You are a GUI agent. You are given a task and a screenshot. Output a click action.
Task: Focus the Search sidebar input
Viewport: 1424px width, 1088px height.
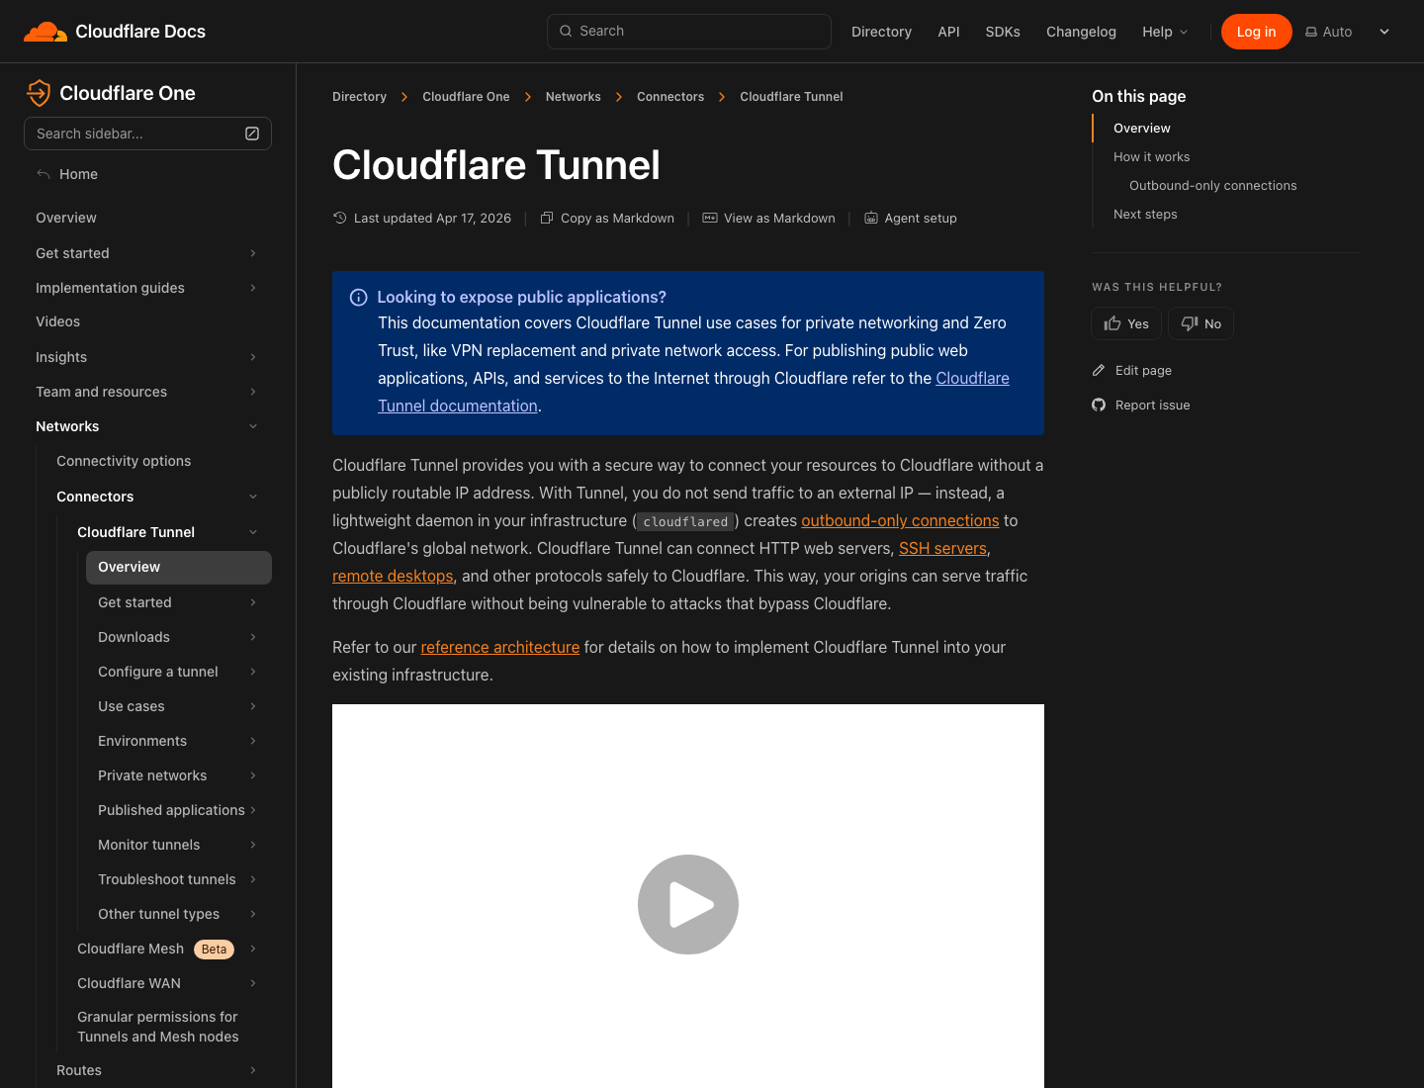pyautogui.click(x=147, y=134)
